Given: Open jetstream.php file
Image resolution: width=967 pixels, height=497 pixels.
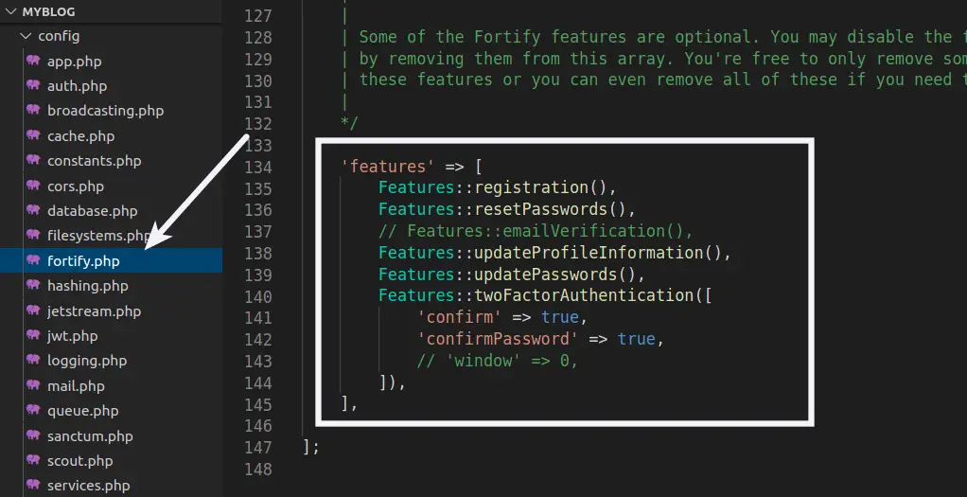Looking at the screenshot, I should 94,311.
